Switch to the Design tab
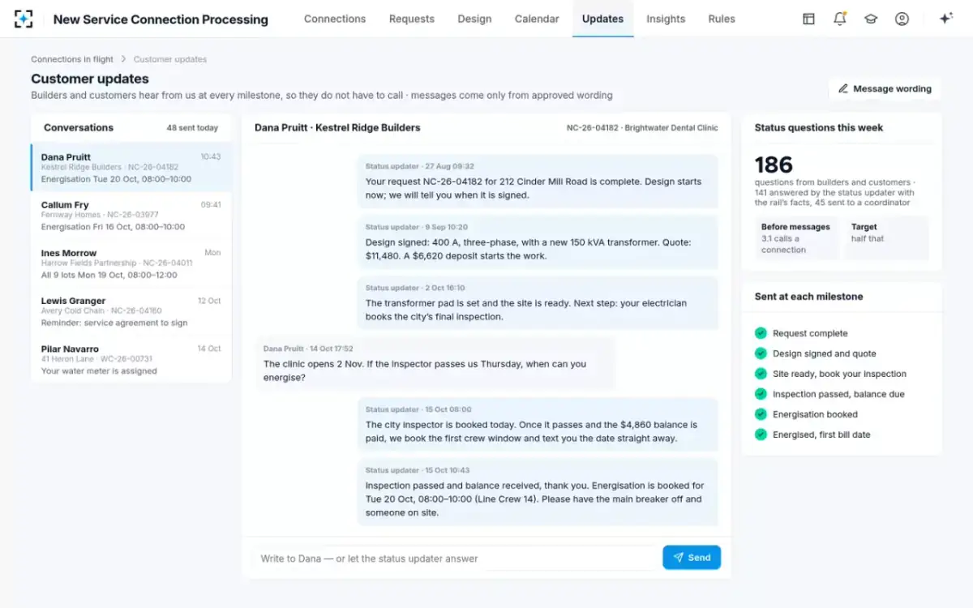 474,19
